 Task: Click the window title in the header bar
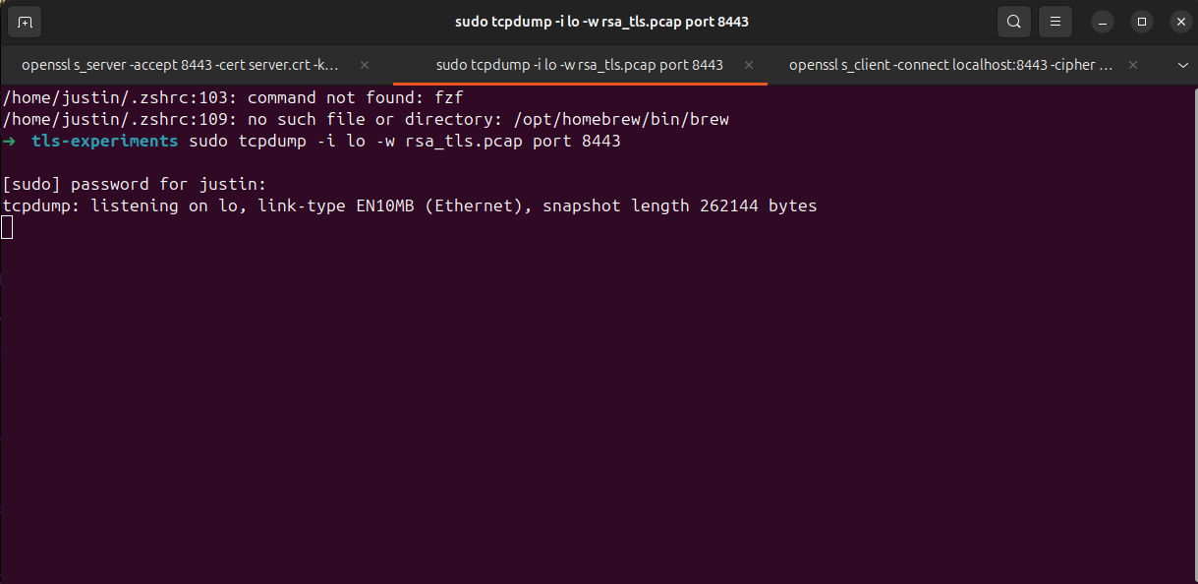click(608, 22)
